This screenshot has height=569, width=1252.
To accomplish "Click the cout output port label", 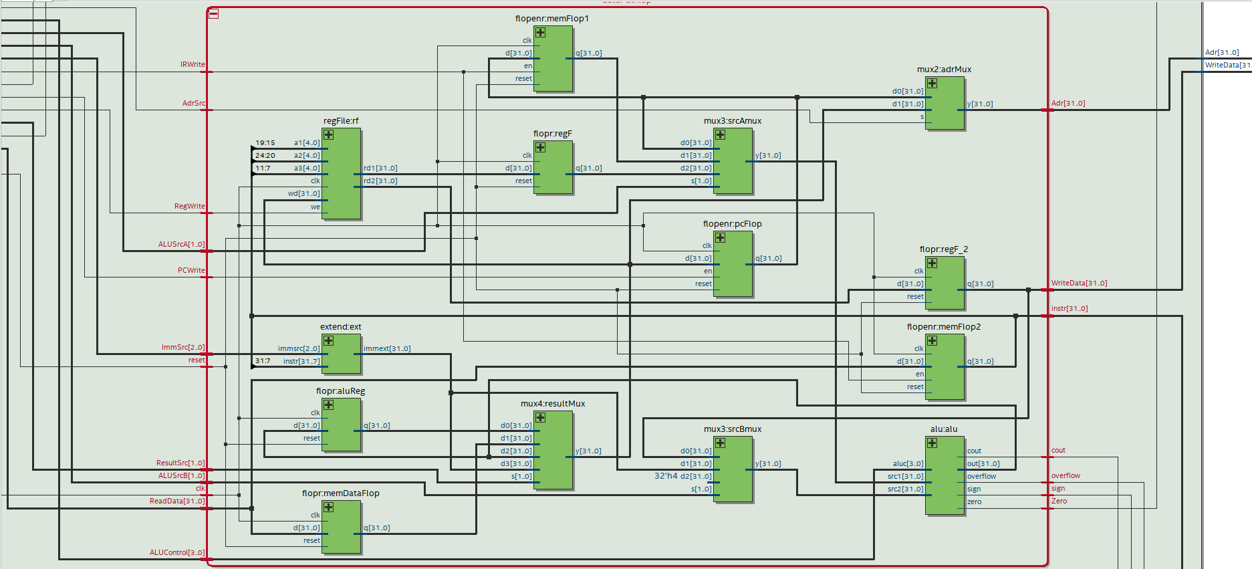I will click(x=1058, y=451).
